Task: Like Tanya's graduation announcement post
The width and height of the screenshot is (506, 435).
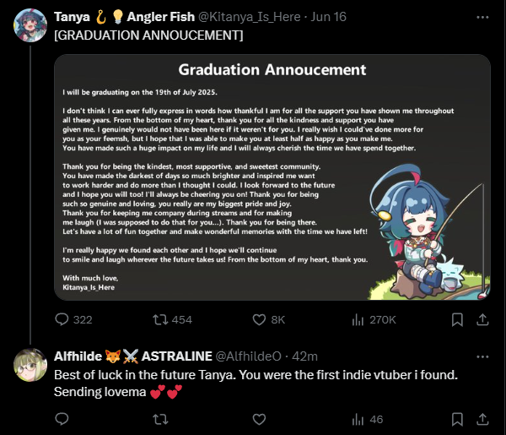Action: click(254, 319)
